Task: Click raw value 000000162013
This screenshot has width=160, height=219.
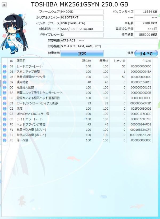Action: tap(141, 82)
